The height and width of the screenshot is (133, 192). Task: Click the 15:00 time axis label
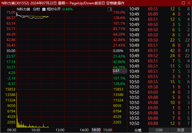[x=107, y=130]
